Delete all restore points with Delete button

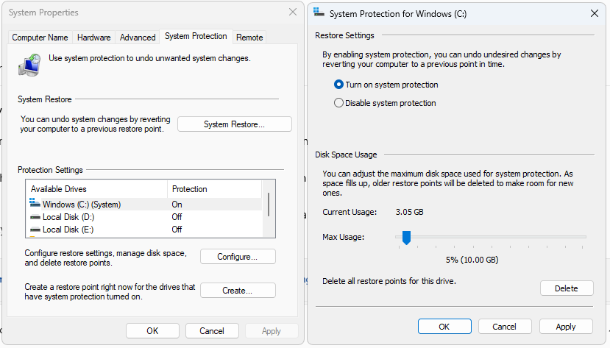pos(567,288)
